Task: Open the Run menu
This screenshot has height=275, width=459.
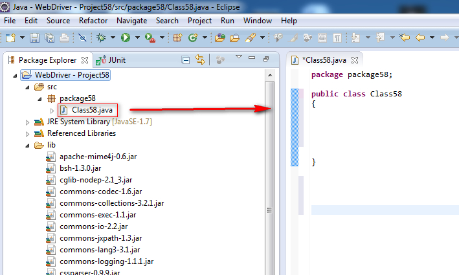Action: (x=227, y=21)
